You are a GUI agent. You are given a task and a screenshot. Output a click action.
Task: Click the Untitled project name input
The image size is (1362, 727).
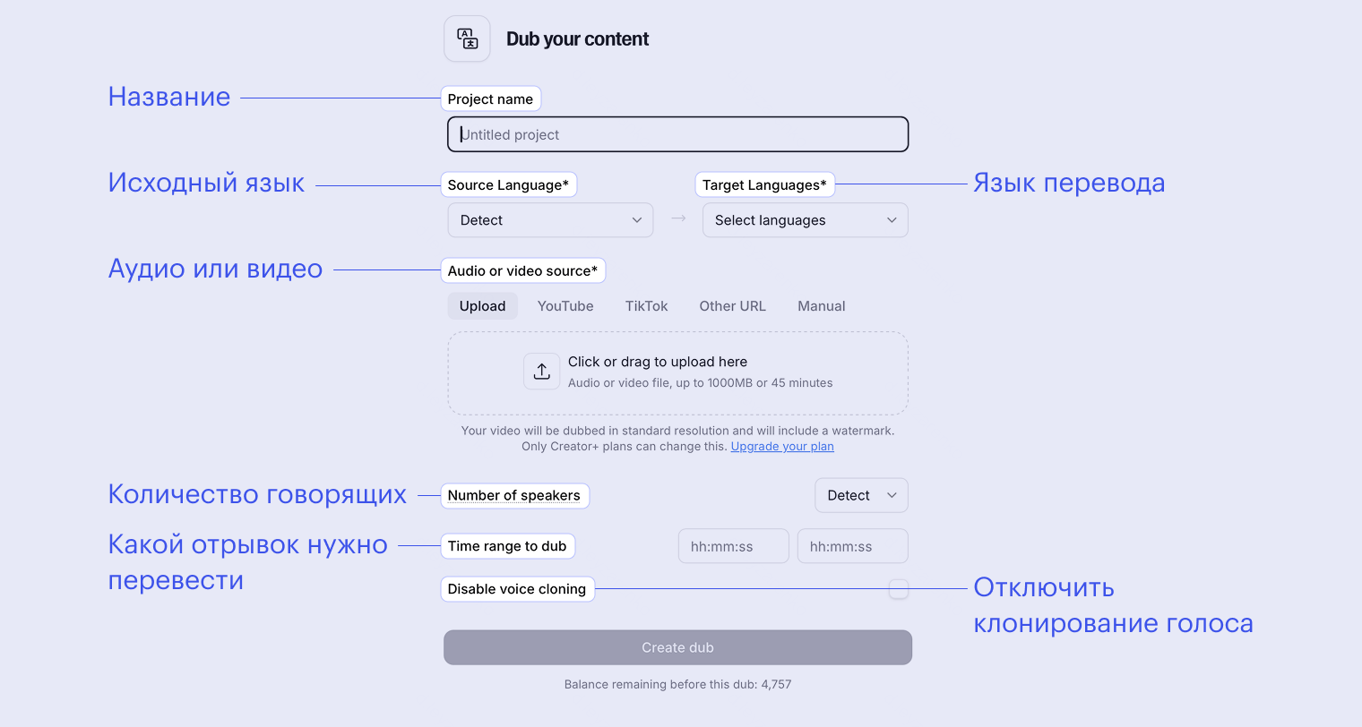point(677,133)
